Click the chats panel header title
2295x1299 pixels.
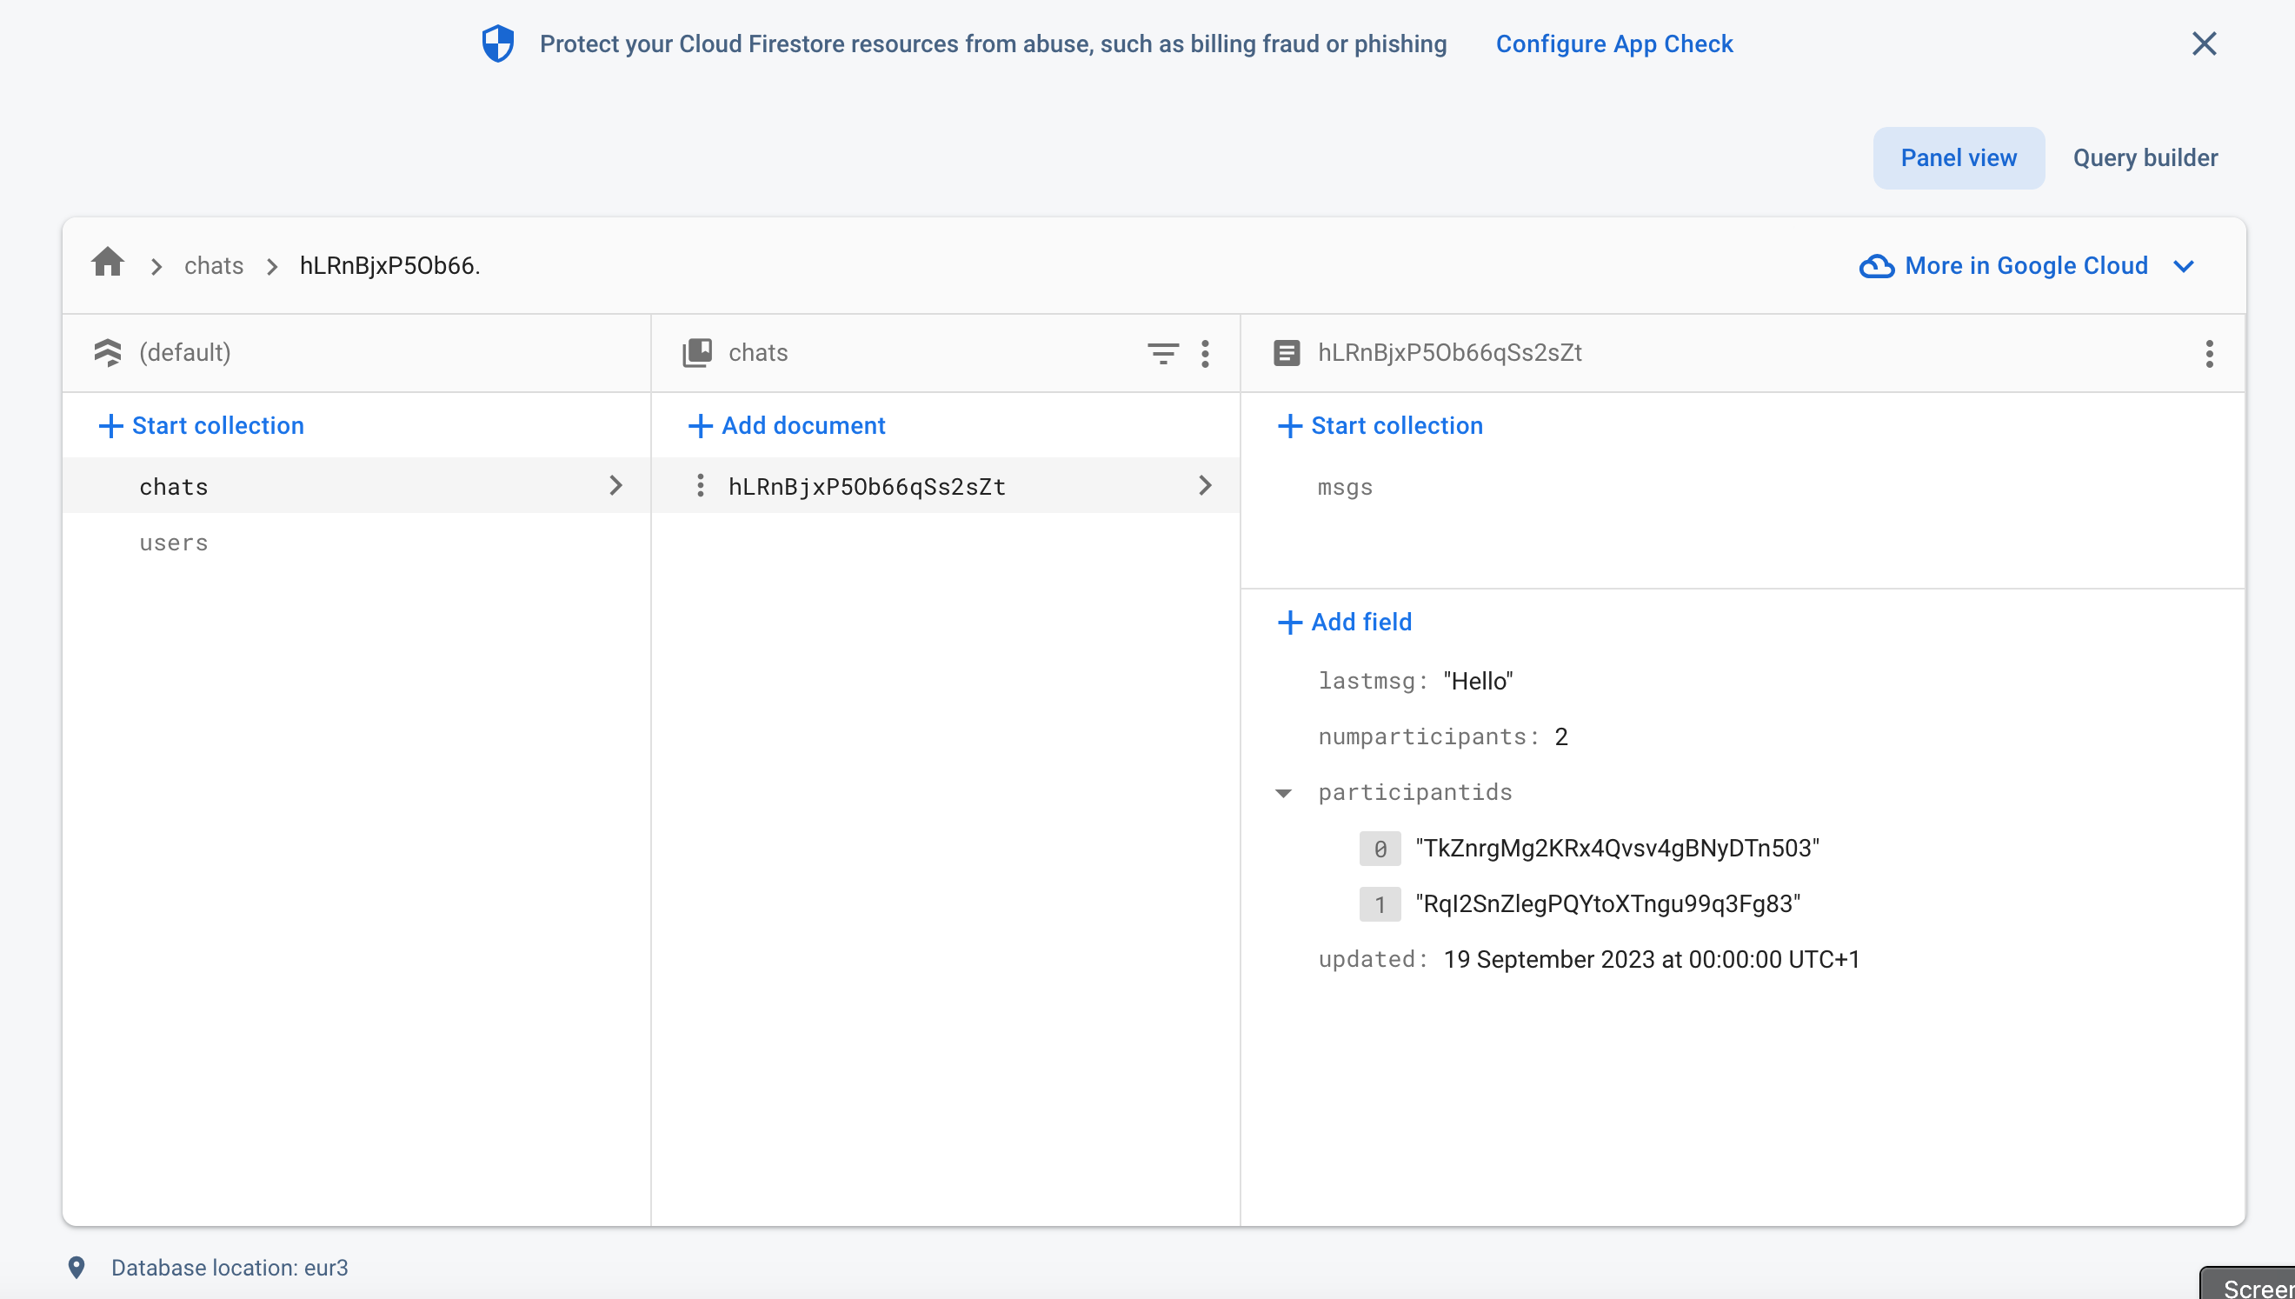(x=757, y=353)
